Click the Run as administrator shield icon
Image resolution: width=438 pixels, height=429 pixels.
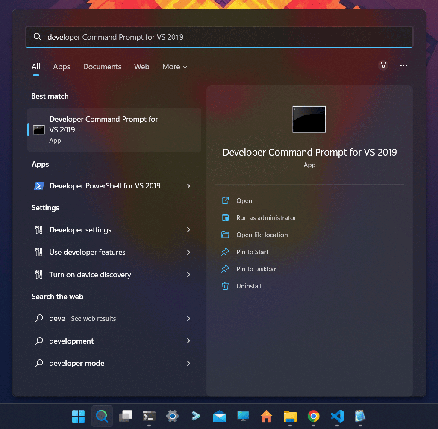tap(225, 217)
